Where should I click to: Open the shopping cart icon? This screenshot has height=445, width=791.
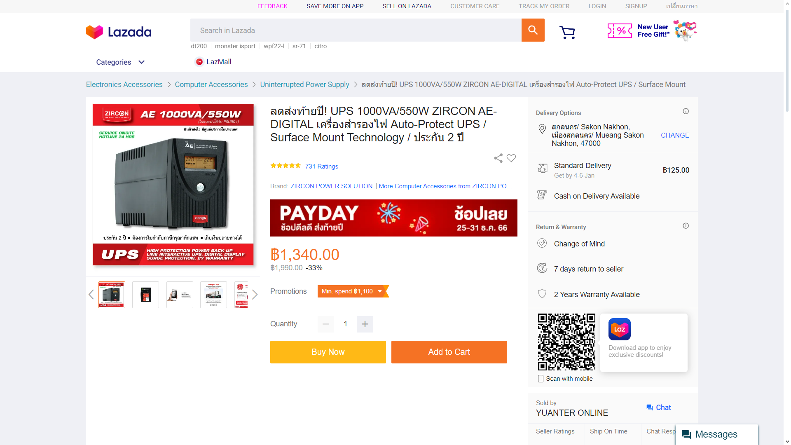coord(567,32)
